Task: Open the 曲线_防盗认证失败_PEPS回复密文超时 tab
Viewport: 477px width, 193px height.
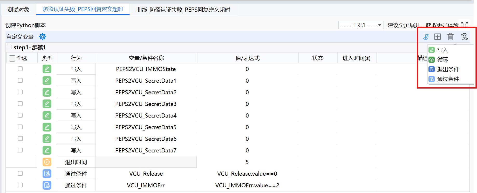Action: tap(183, 10)
